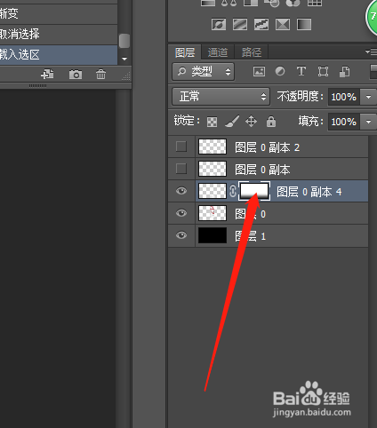Hide layer 图层 0 副本 4 eye icon
377x428 pixels.
tap(181, 191)
